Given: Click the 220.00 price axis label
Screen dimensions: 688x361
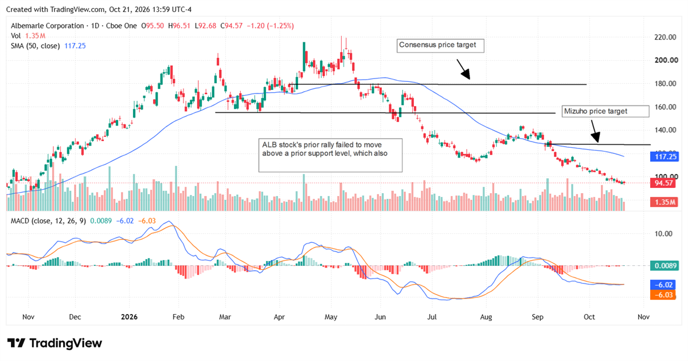Looking at the screenshot, I should click(x=666, y=37).
